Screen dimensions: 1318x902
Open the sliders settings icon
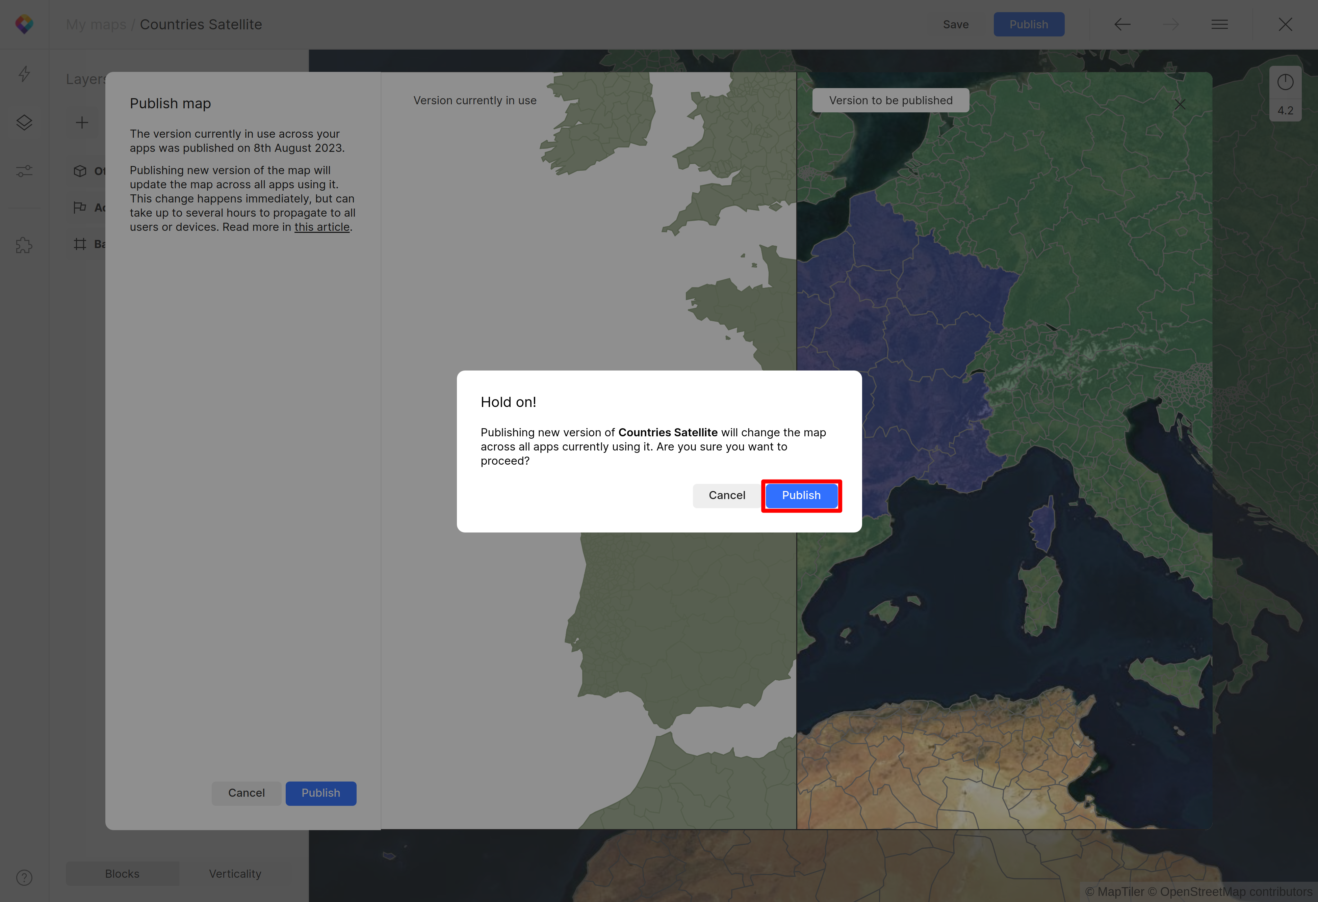(24, 170)
